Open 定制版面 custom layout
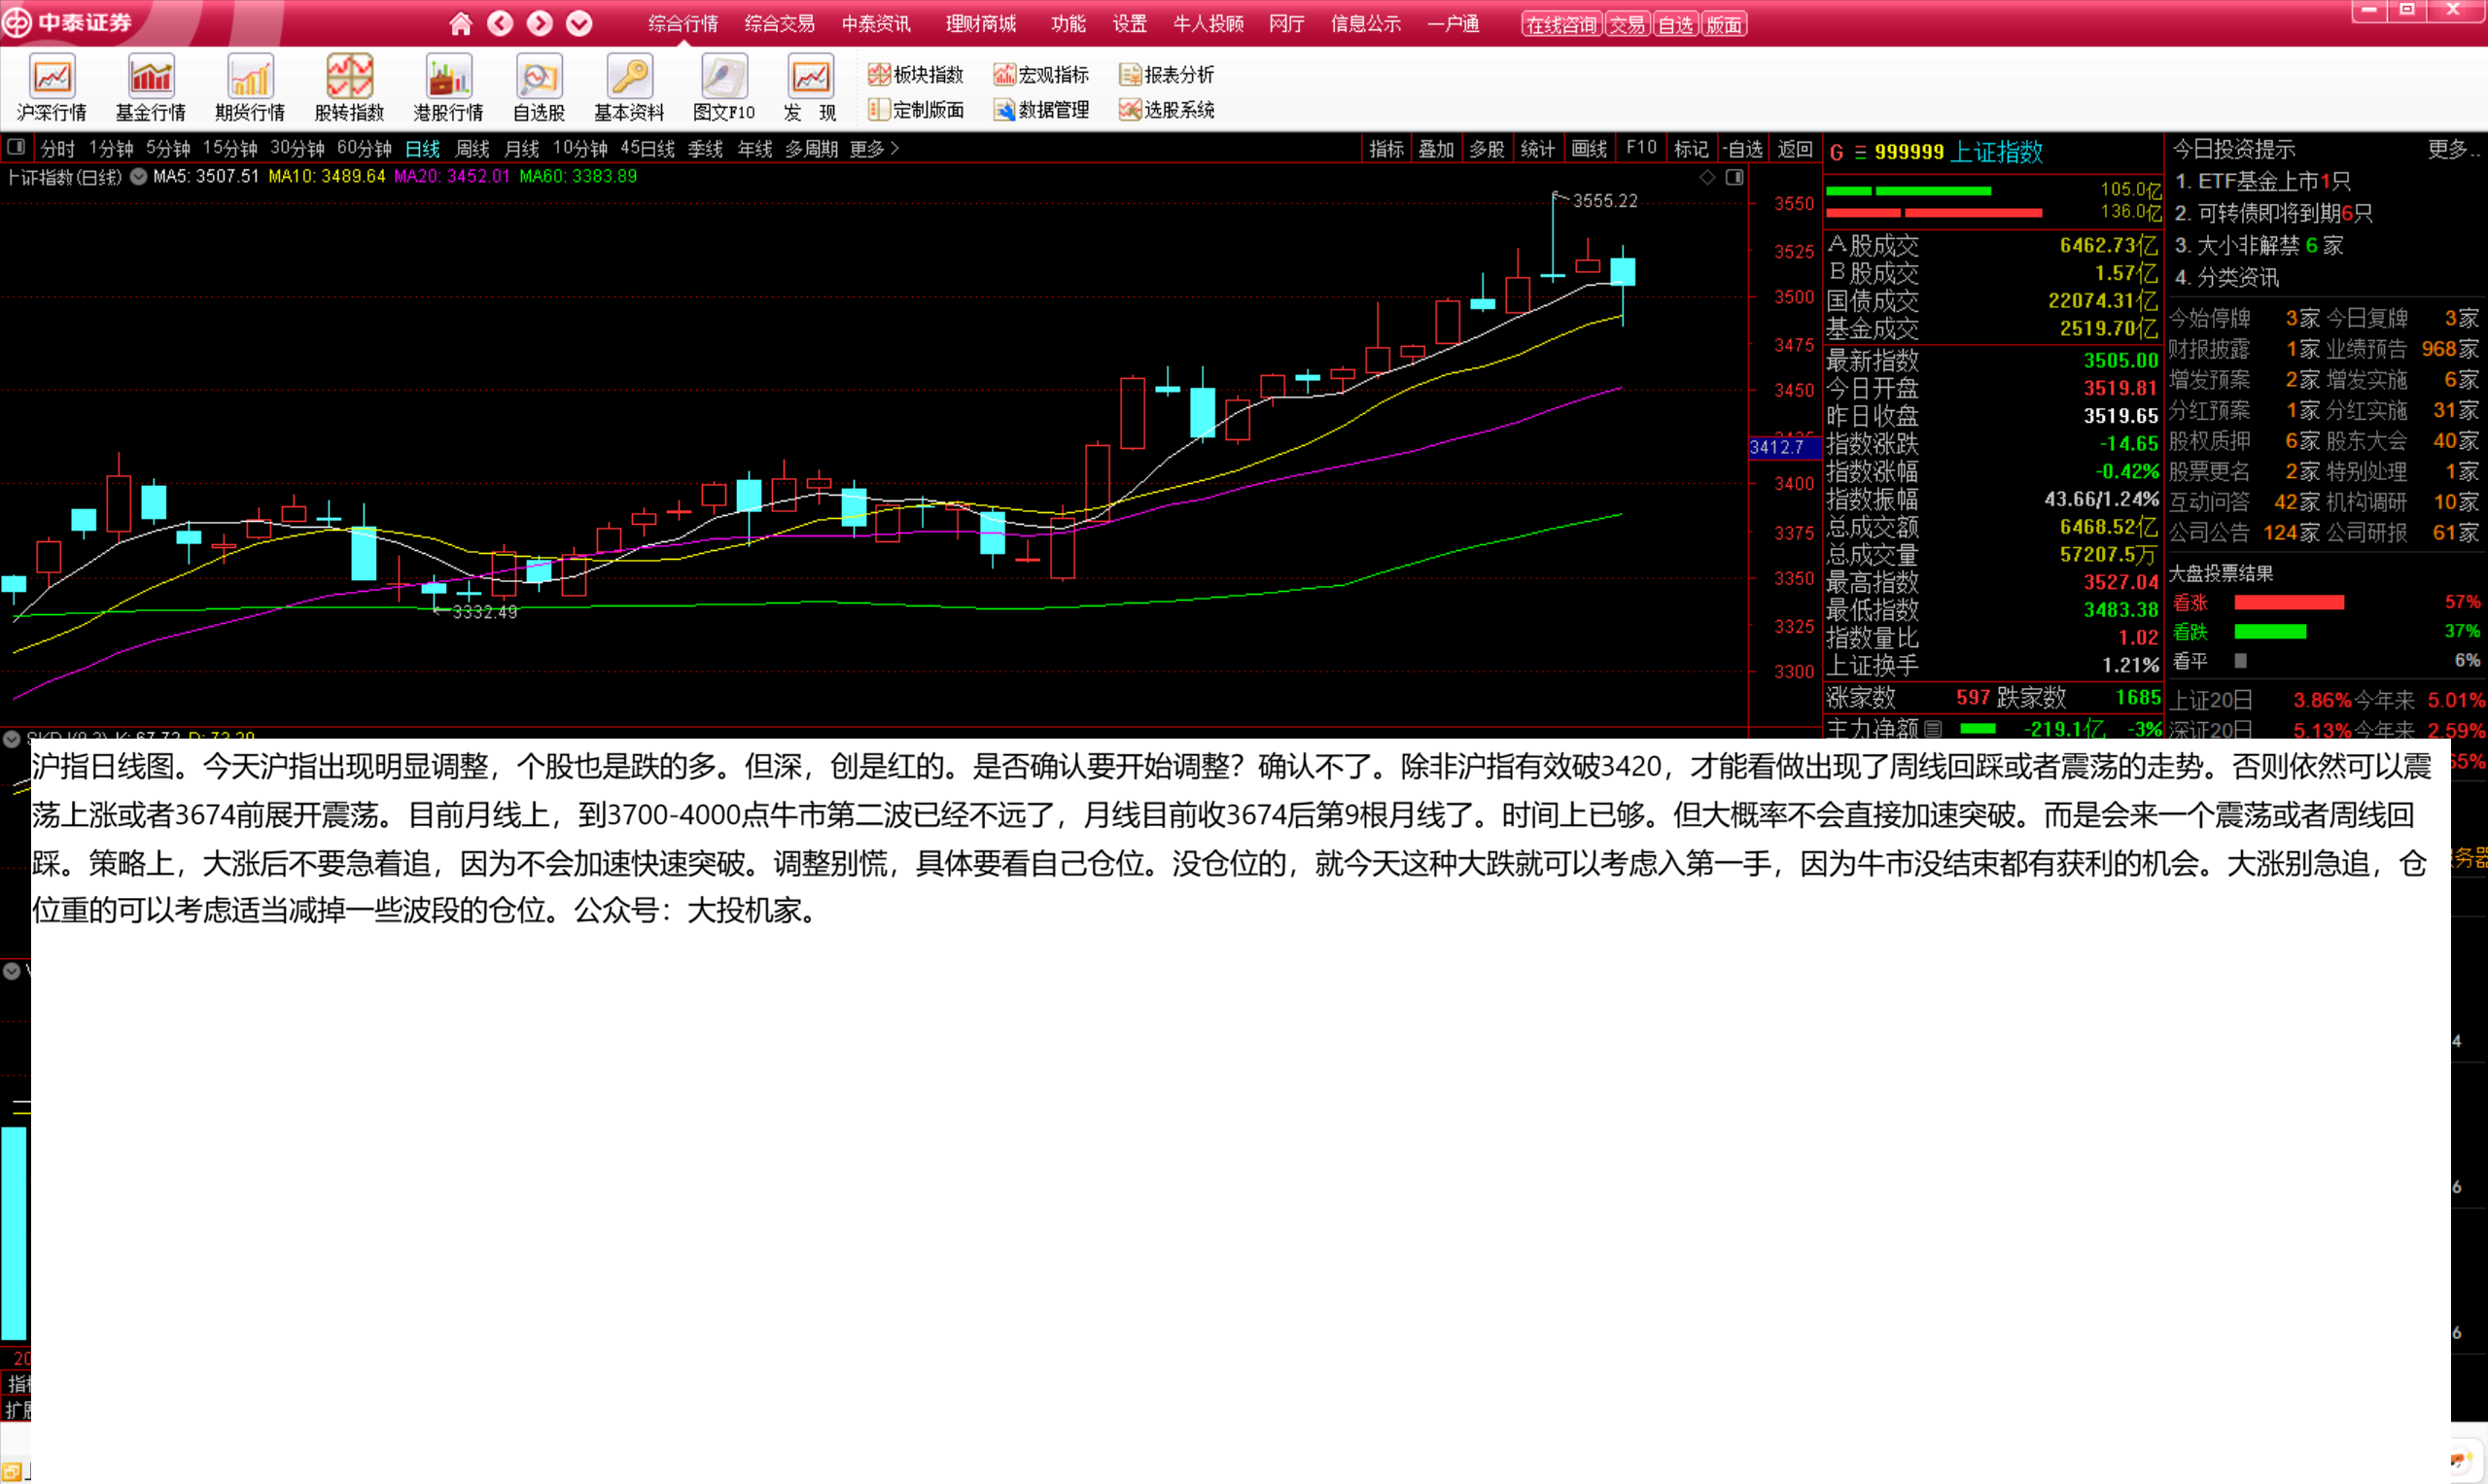Screen dimensions: 2488x1484 pyautogui.click(x=915, y=109)
